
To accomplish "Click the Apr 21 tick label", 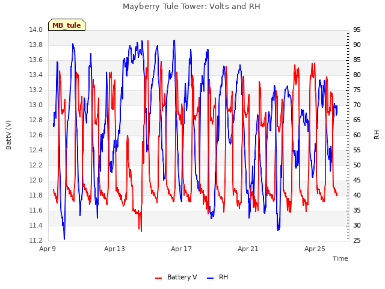I will tap(248, 249).
